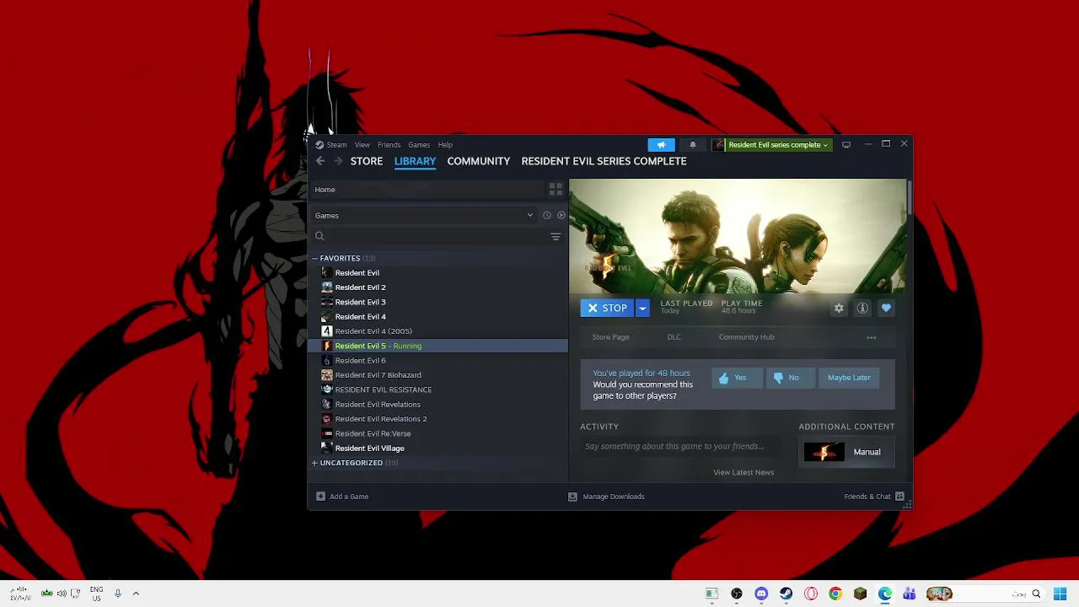Click the ready-to-play filter icon
Viewport: 1079px width, 607px height.
[x=561, y=216]
